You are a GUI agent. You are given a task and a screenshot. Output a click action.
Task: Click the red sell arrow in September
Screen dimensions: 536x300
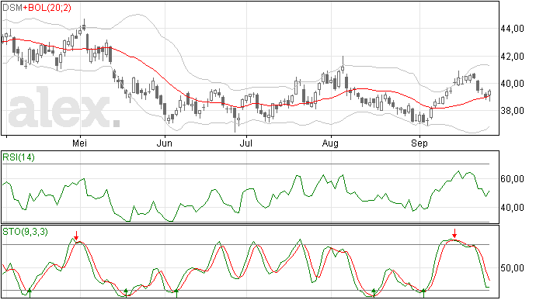(x=454, y=233)
